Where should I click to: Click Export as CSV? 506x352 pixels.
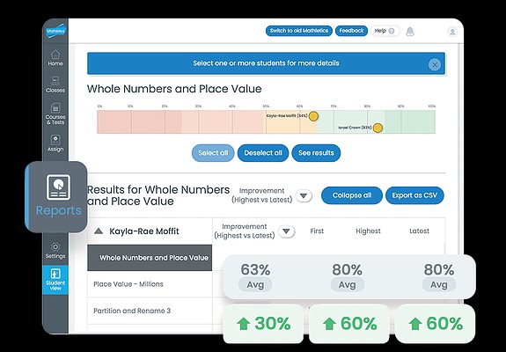coord(414,195)
